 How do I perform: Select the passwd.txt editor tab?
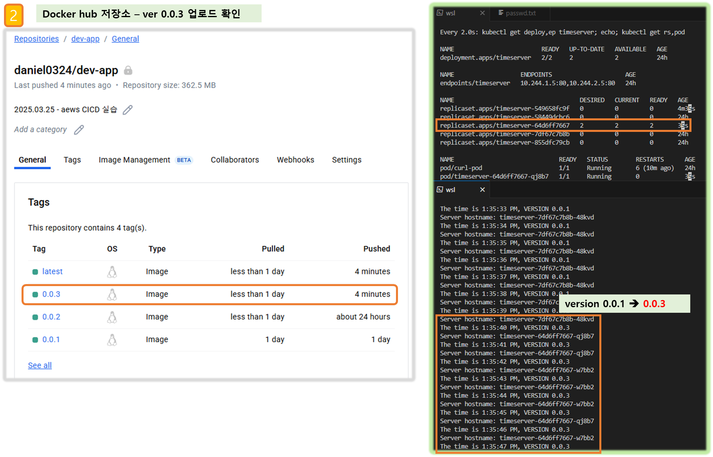click(x=520, y=13)
